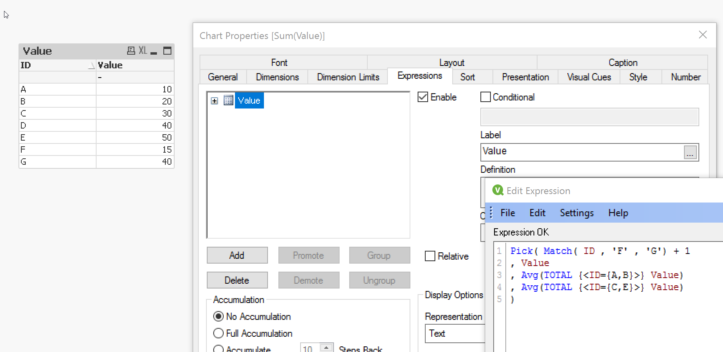723x352 pixels.
Task: Open File menu in Edit Expression
Action: pos(508,213)
